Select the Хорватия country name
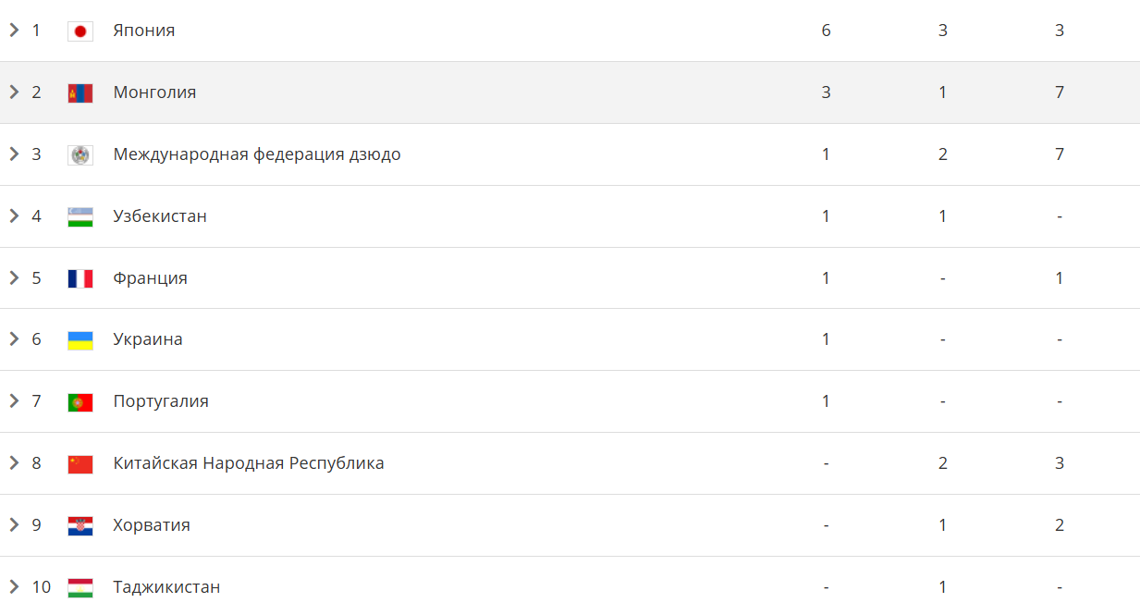The width and height of the screenshot is (1140, 615). (152, 525)
